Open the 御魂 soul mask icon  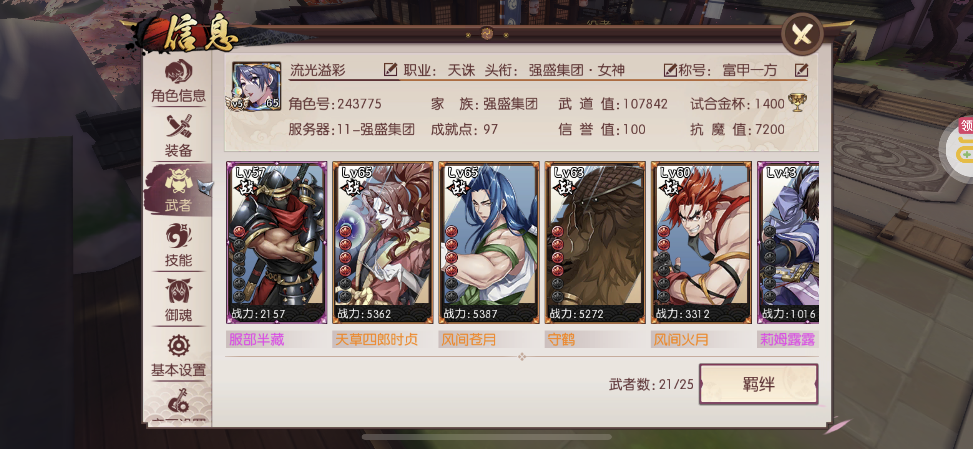[179, 291]
